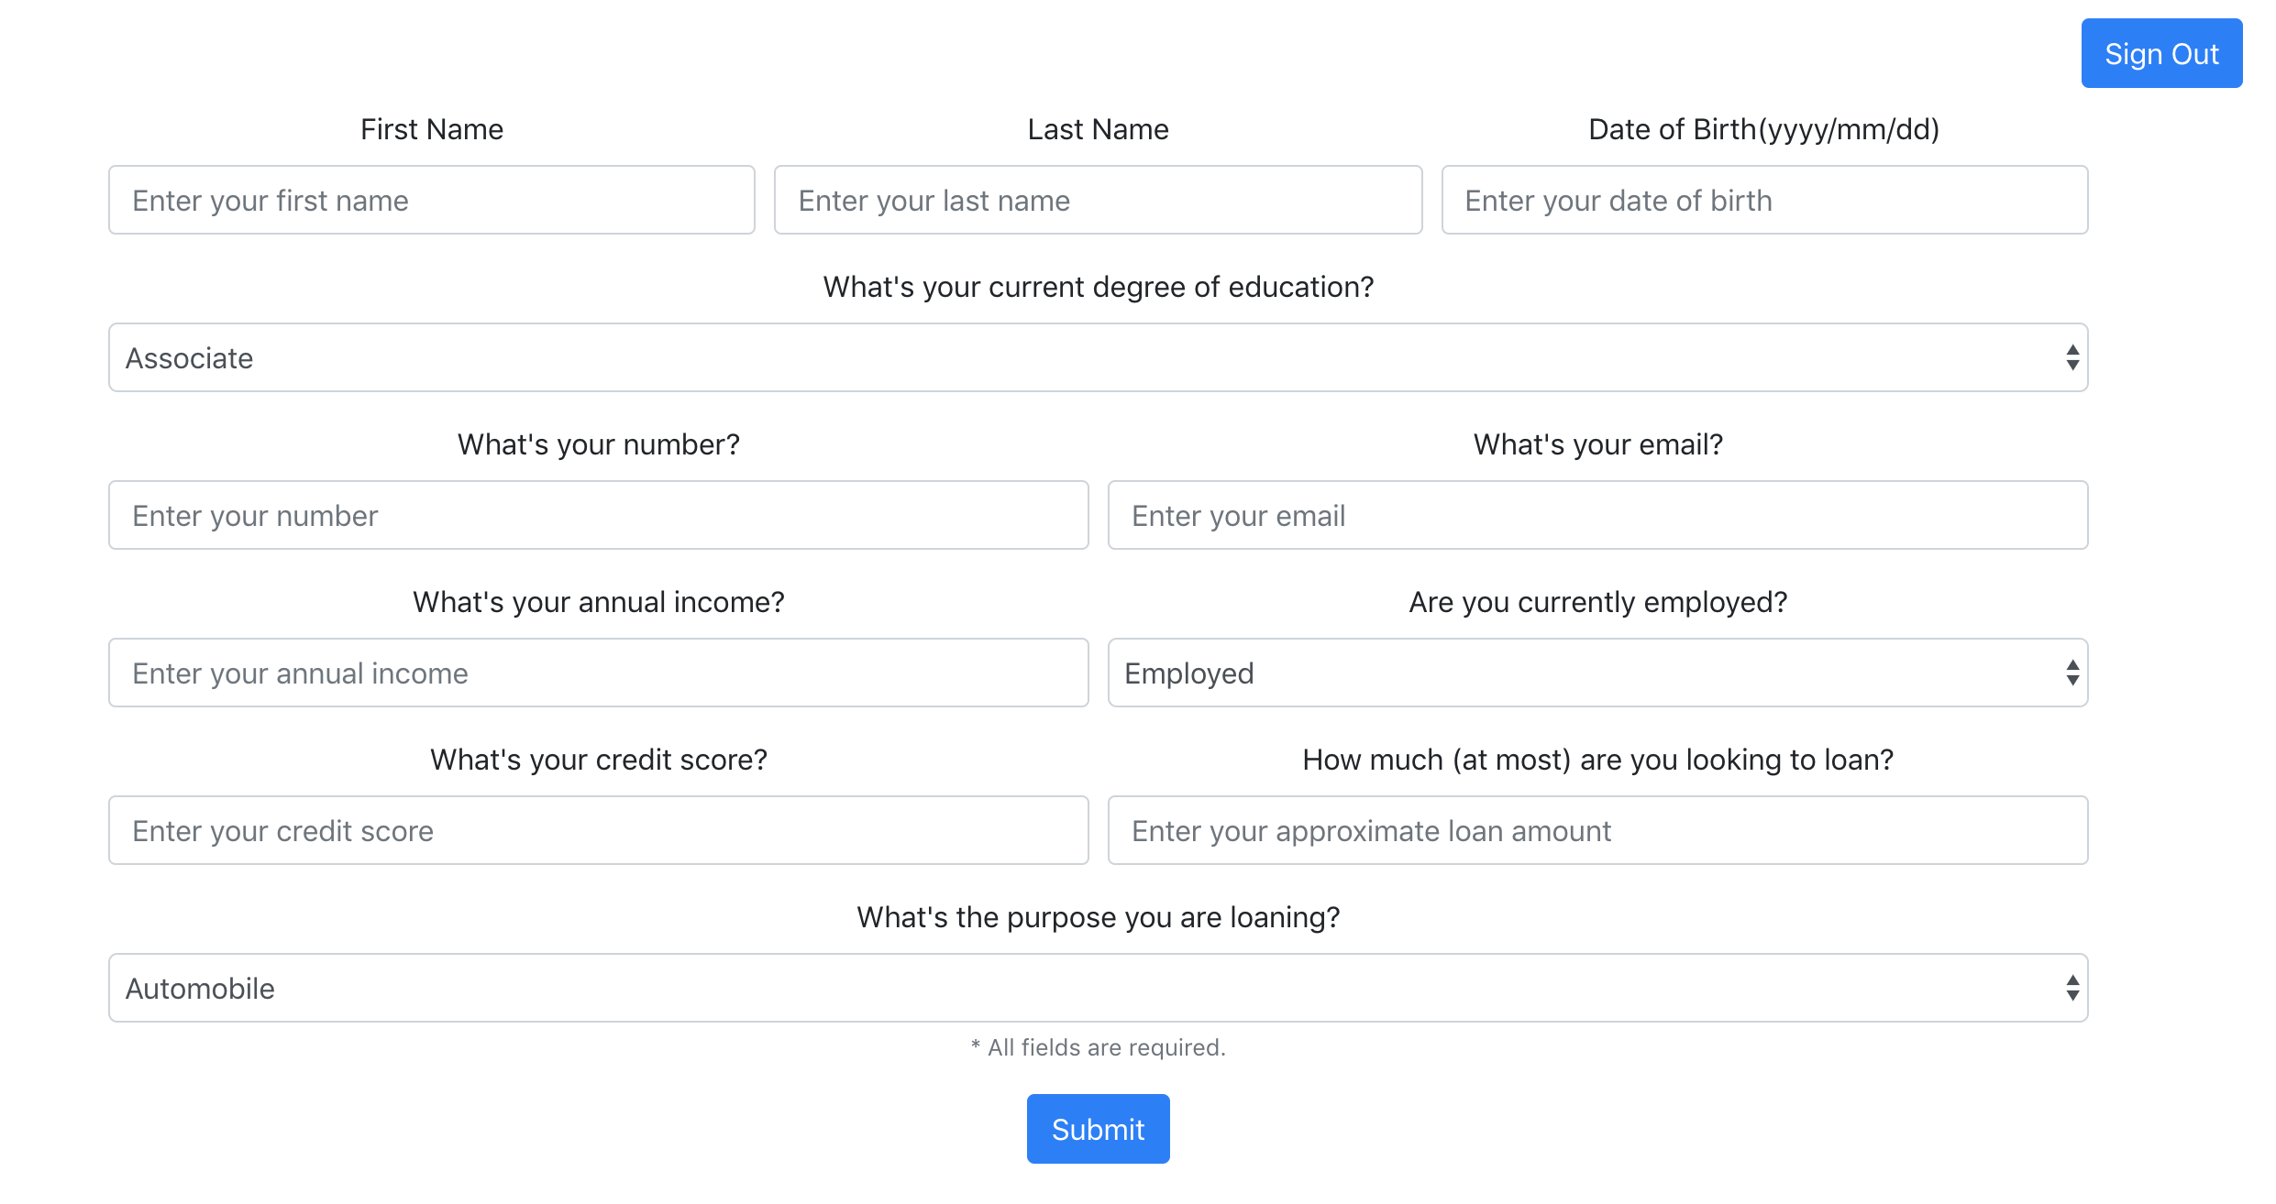Click the credit score input field
Viewport: 2276px width, 1204px height.
pos(598,831)
